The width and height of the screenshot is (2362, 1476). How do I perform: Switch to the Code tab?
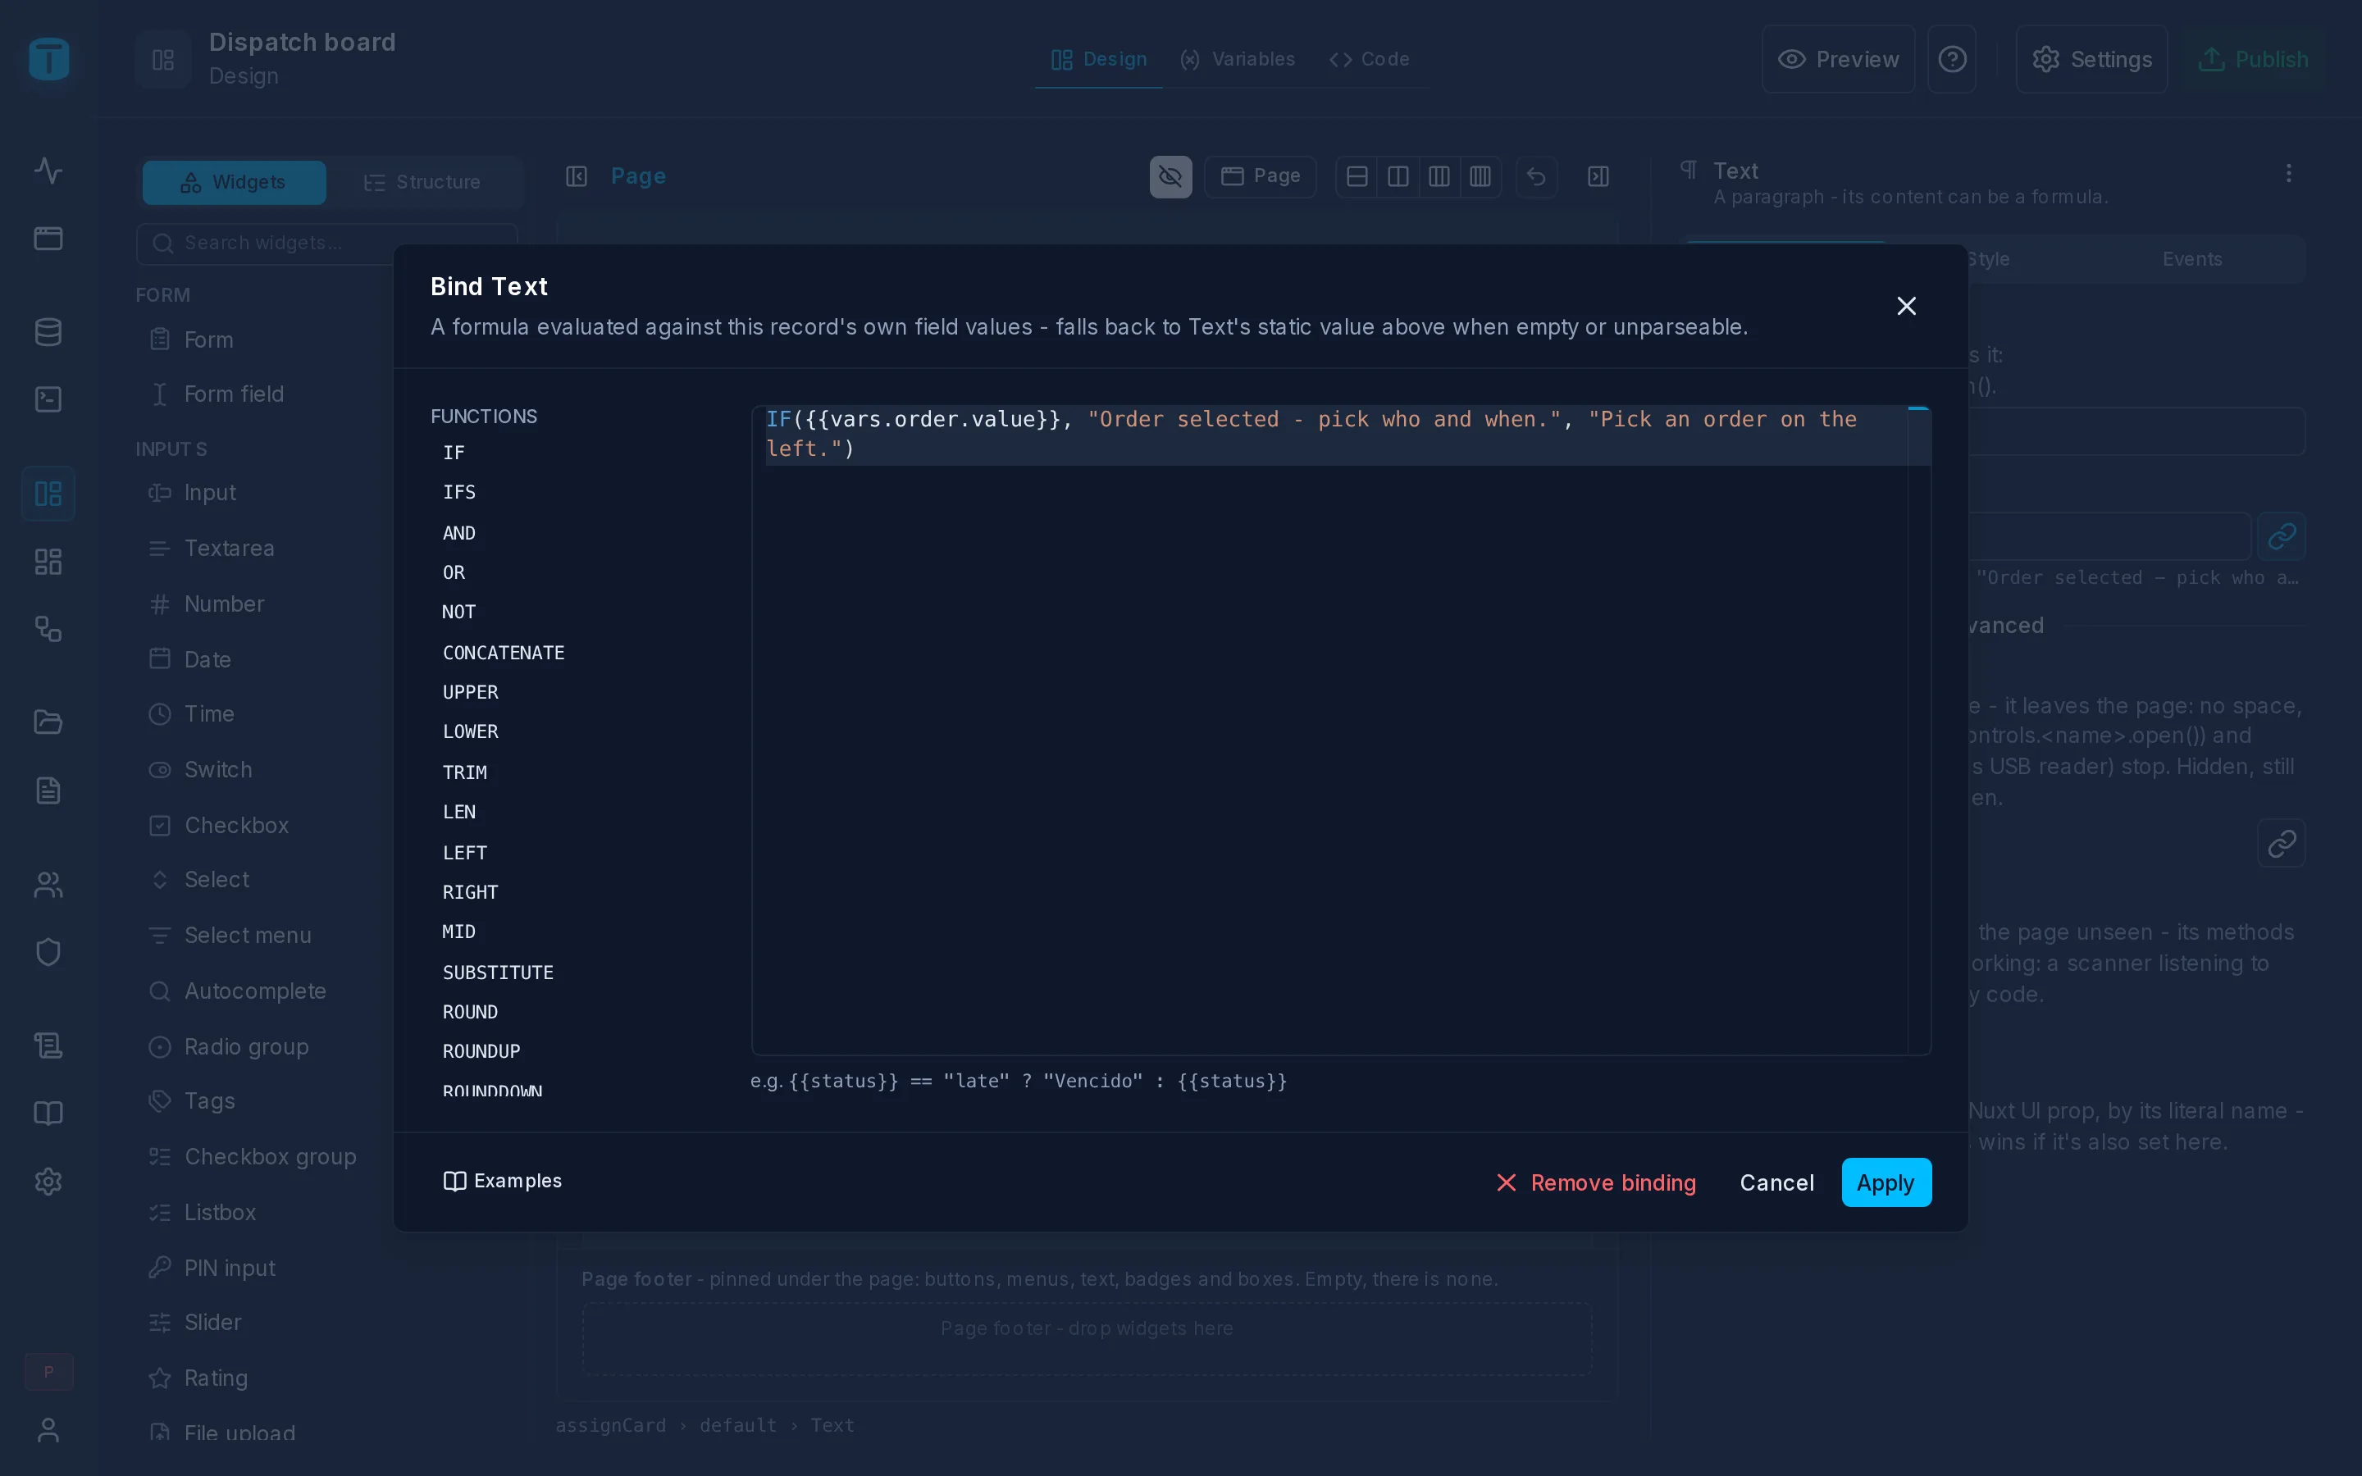point(1370,58)
